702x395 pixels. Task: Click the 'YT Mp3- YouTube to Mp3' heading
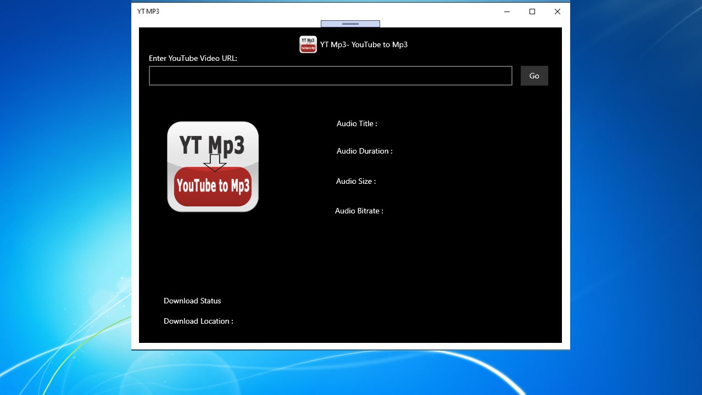(x=364, y=44)
